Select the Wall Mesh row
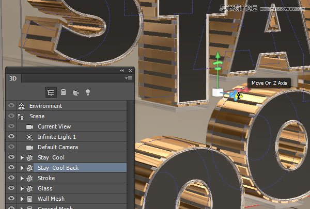Viewport: 310px width, 209px height. click(x=72, y=199)
